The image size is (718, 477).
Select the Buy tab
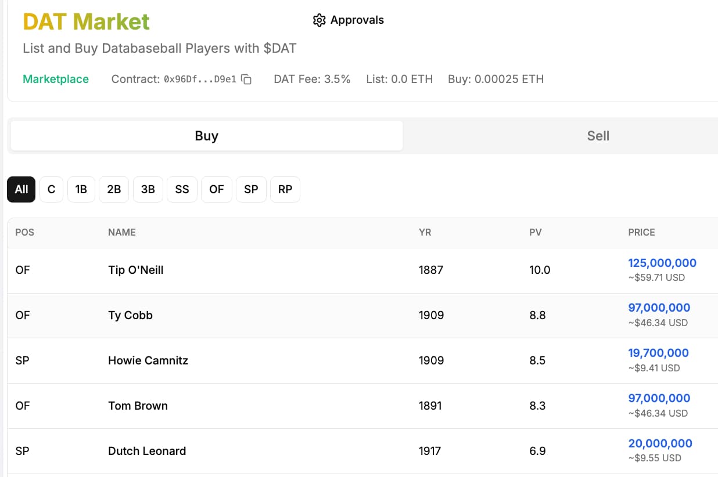[206, 136]
